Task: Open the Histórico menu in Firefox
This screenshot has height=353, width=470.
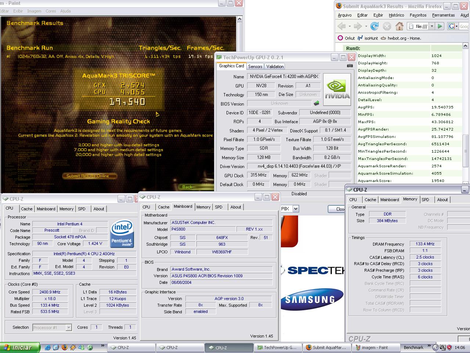Action: (x=396, y=15)
